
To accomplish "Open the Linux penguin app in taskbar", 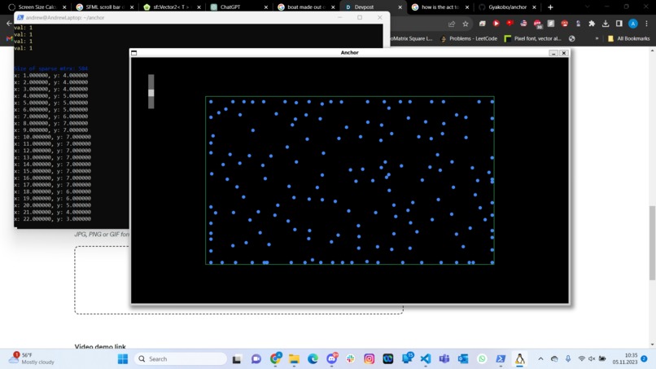I will (x=519, y=359).
